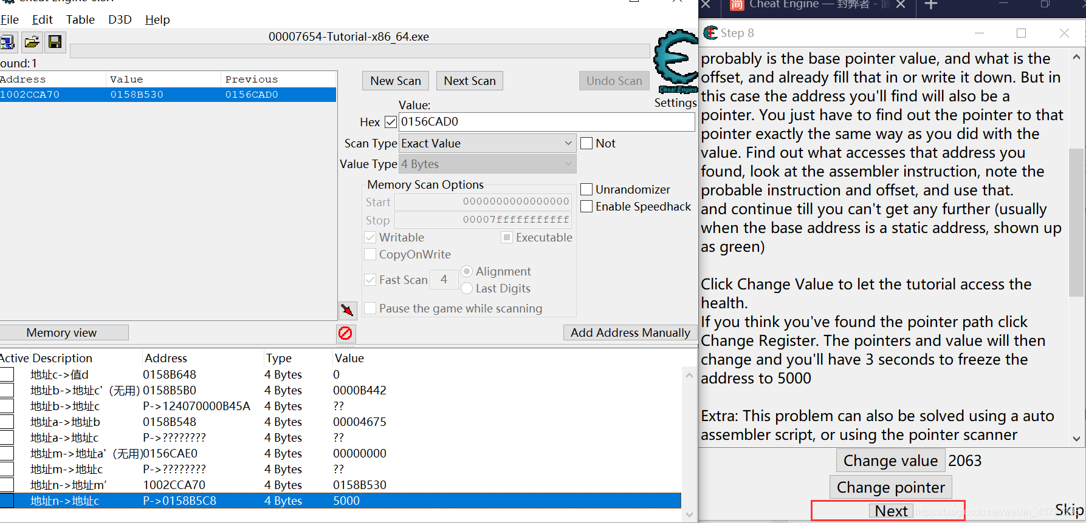
Task: Click the Next button in Step 8
Action: [x=891, y=511]
